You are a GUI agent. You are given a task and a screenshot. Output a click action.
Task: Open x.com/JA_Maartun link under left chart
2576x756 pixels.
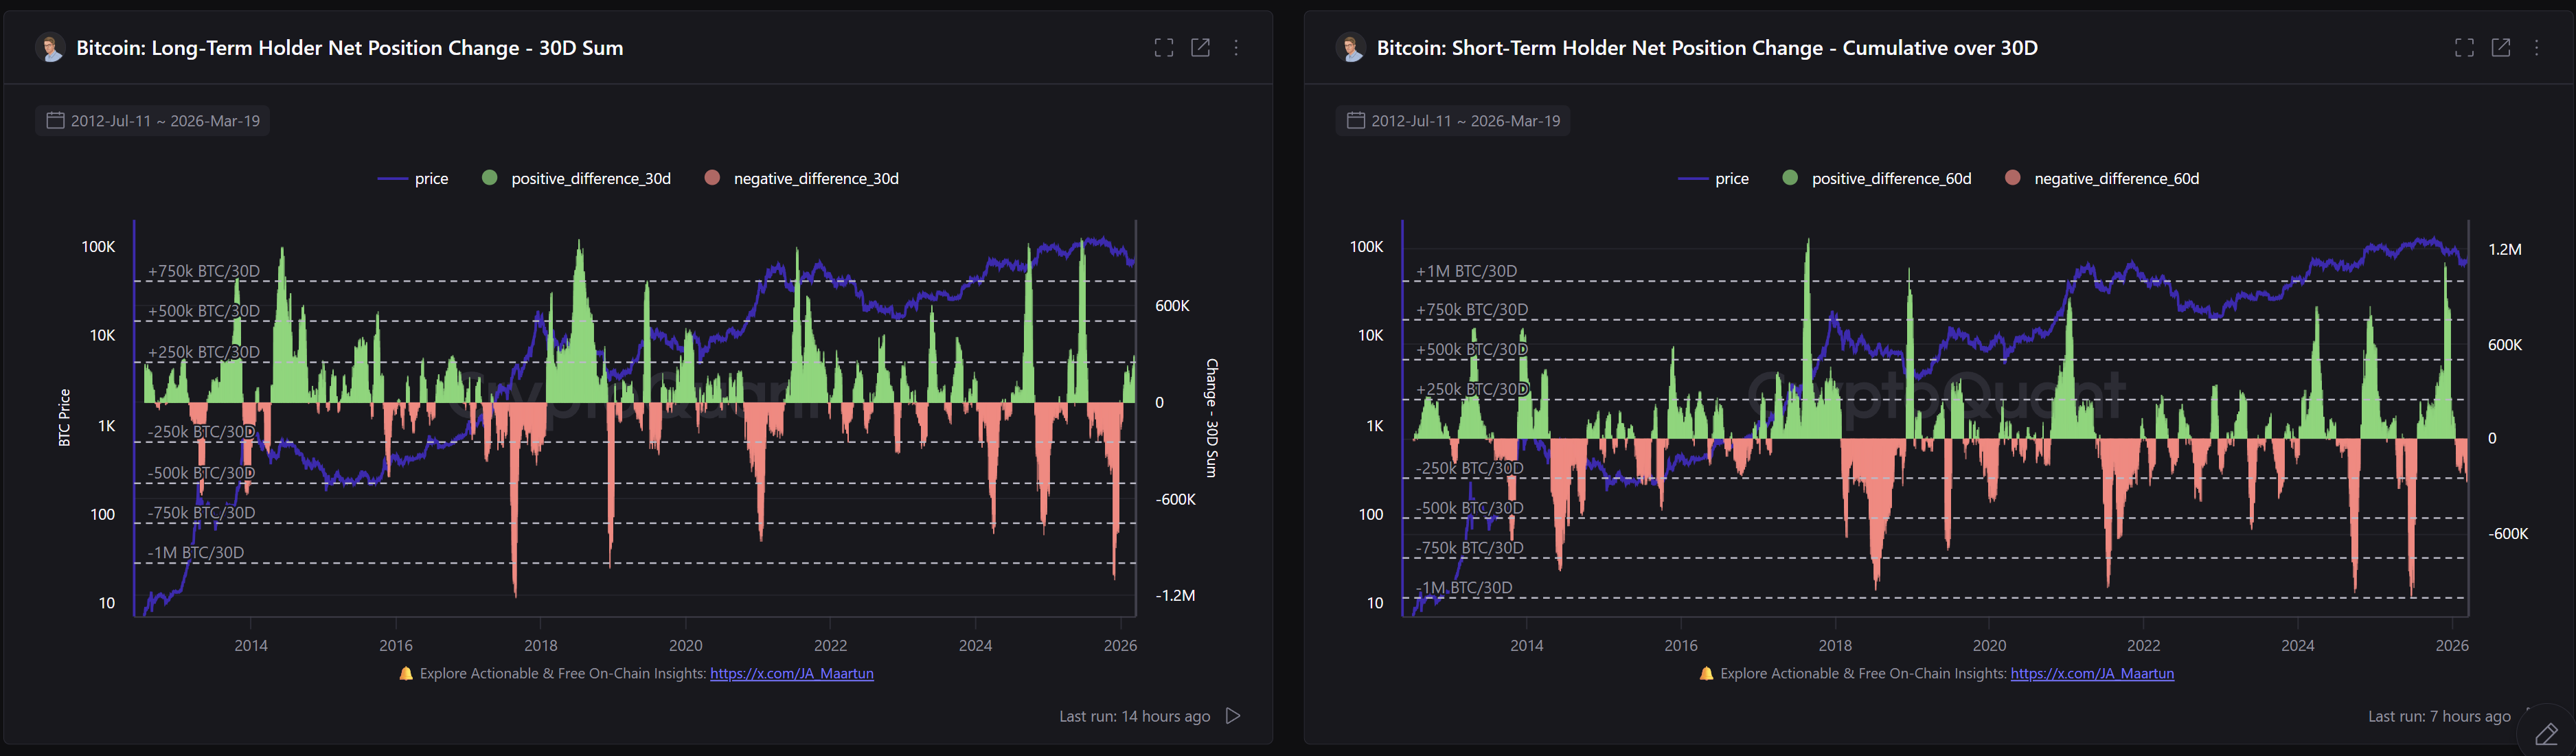[x=791, y=674]
